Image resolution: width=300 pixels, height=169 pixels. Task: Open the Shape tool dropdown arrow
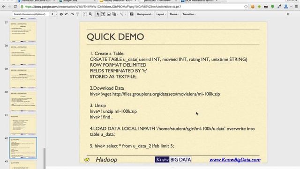(x=117, y=14)
